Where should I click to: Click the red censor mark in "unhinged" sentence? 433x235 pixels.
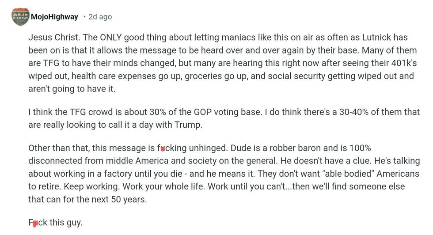tap(163, 148)
